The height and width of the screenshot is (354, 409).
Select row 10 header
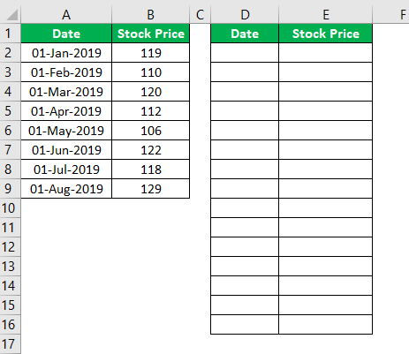point(10,208)
